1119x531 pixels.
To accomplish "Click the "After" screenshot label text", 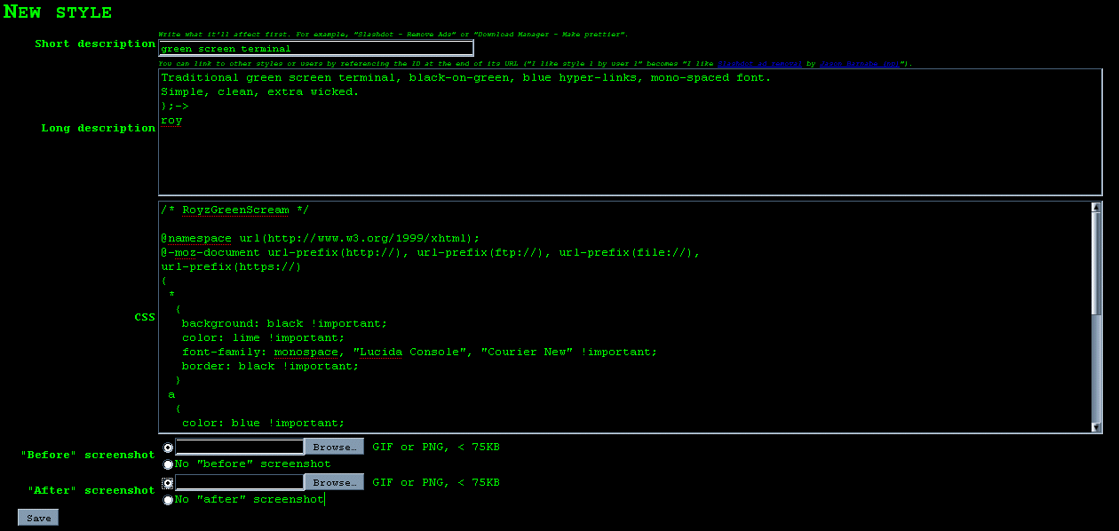I will 91,490.
